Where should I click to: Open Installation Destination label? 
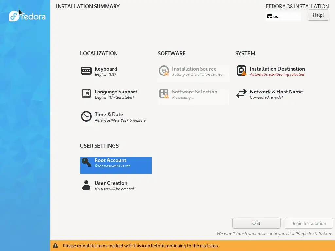[x=277, y=69]
